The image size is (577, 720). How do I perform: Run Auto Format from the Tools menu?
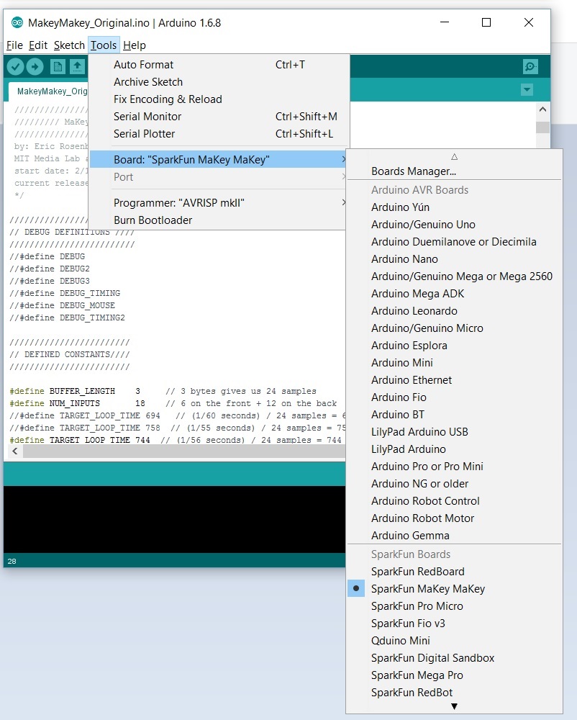(x=144, y=64)
